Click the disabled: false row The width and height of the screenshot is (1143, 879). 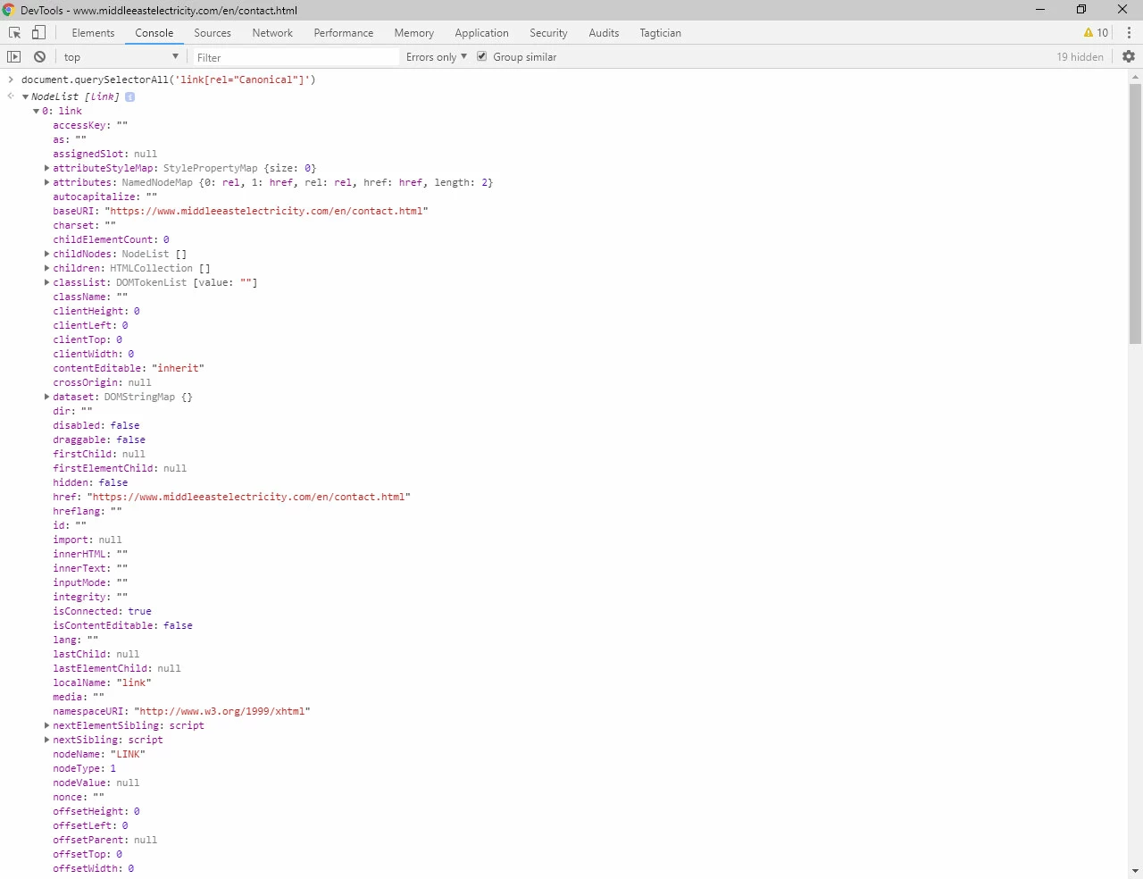click(x=96, y=425)
